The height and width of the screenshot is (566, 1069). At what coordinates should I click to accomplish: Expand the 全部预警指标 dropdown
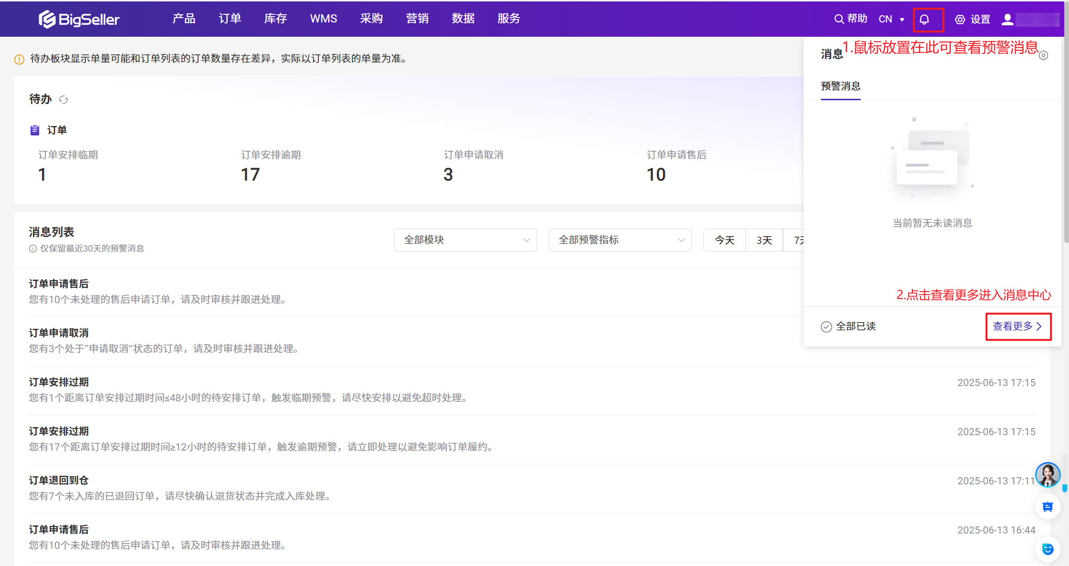[620, 240]
